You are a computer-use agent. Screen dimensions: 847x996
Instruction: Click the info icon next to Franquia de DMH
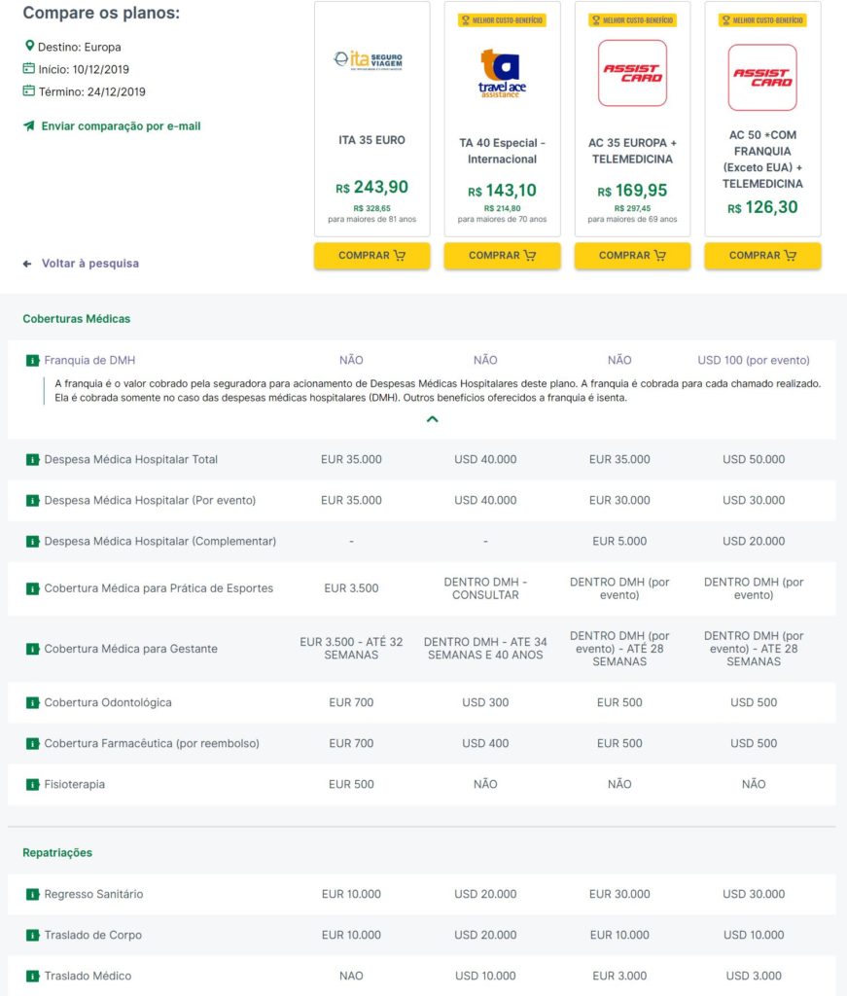pos(34,360)
